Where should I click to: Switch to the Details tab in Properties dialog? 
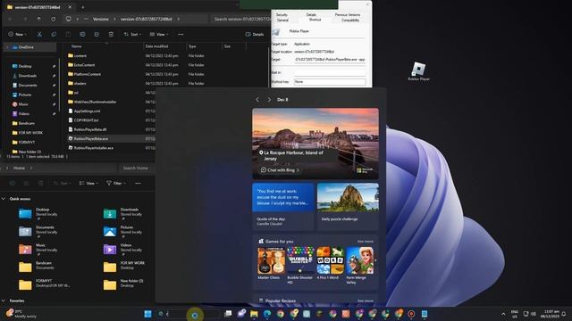[311, 15]
